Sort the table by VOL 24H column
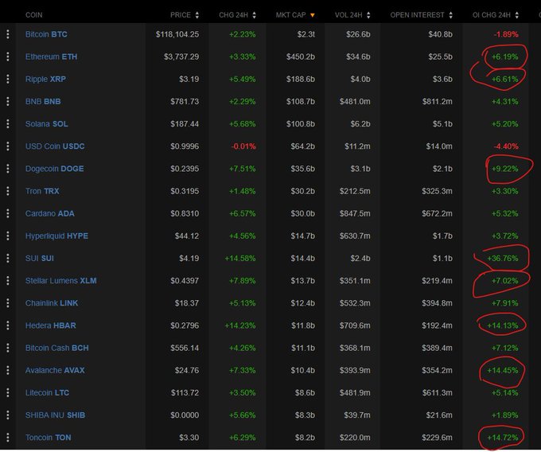This screenshot has height=452, width=541. click(x=352, y=15)
